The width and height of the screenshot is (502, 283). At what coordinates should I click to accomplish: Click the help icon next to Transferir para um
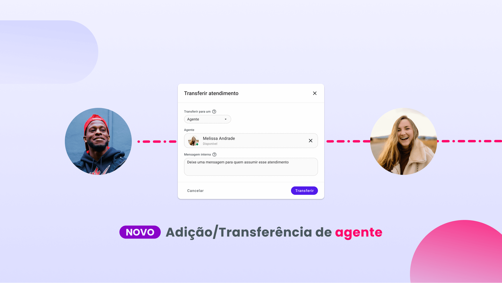214,112
